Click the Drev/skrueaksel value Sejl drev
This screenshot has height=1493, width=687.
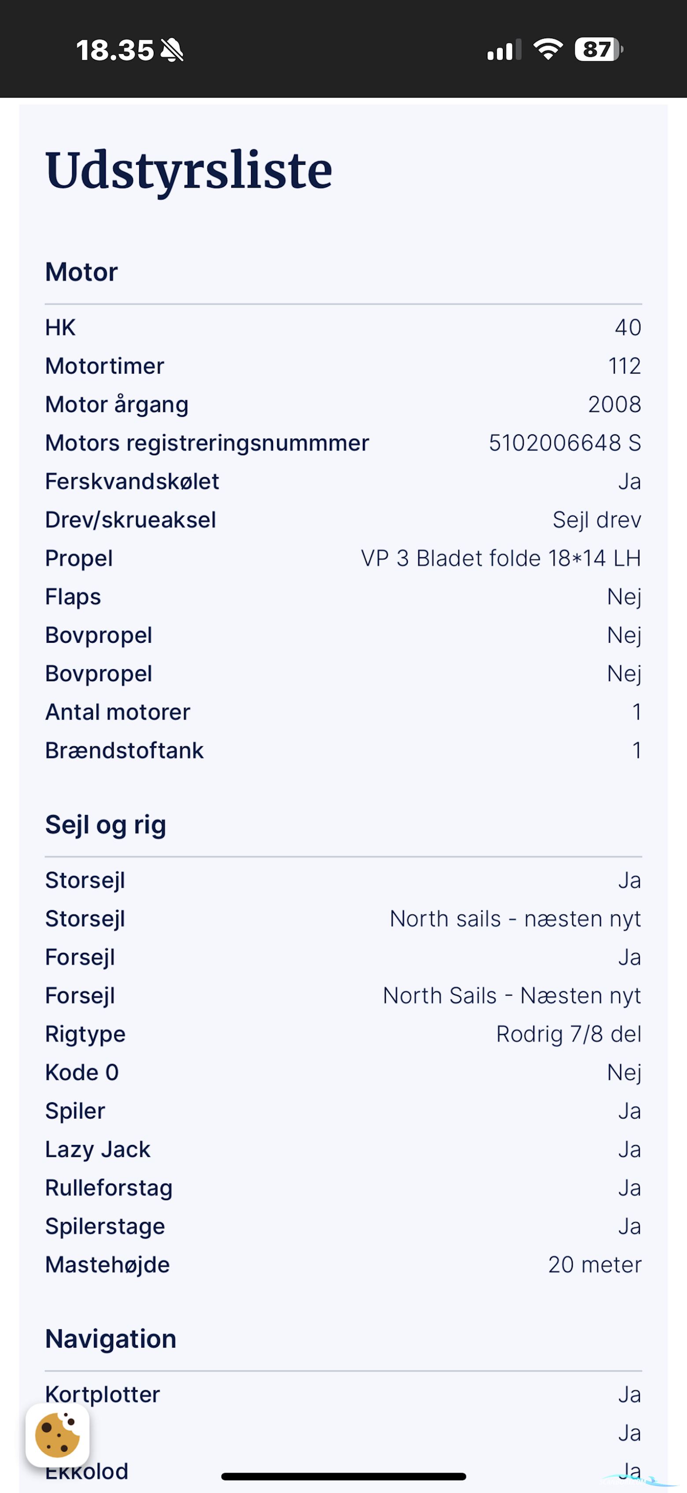597,520
